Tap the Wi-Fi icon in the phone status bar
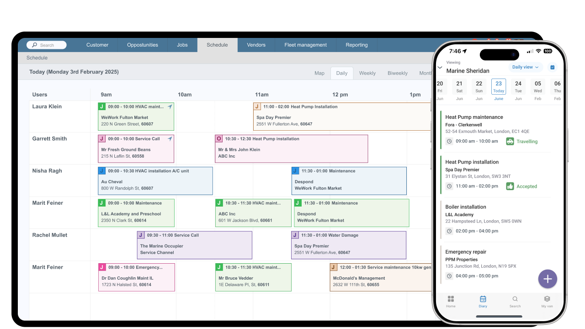This screenshot has height=329, width=585. [x=538, y=51]
